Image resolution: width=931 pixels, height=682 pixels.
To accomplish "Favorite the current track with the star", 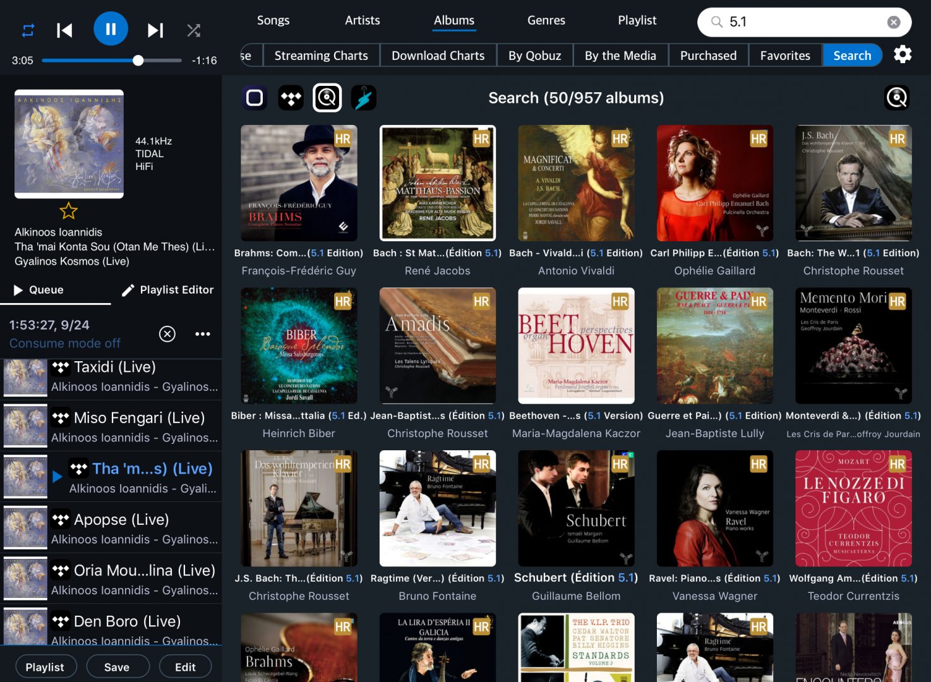I will click(x=68, y=211).
